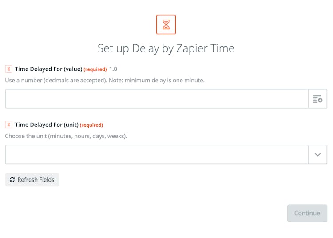Click the 1.0 text next to value label

[113, 69]
